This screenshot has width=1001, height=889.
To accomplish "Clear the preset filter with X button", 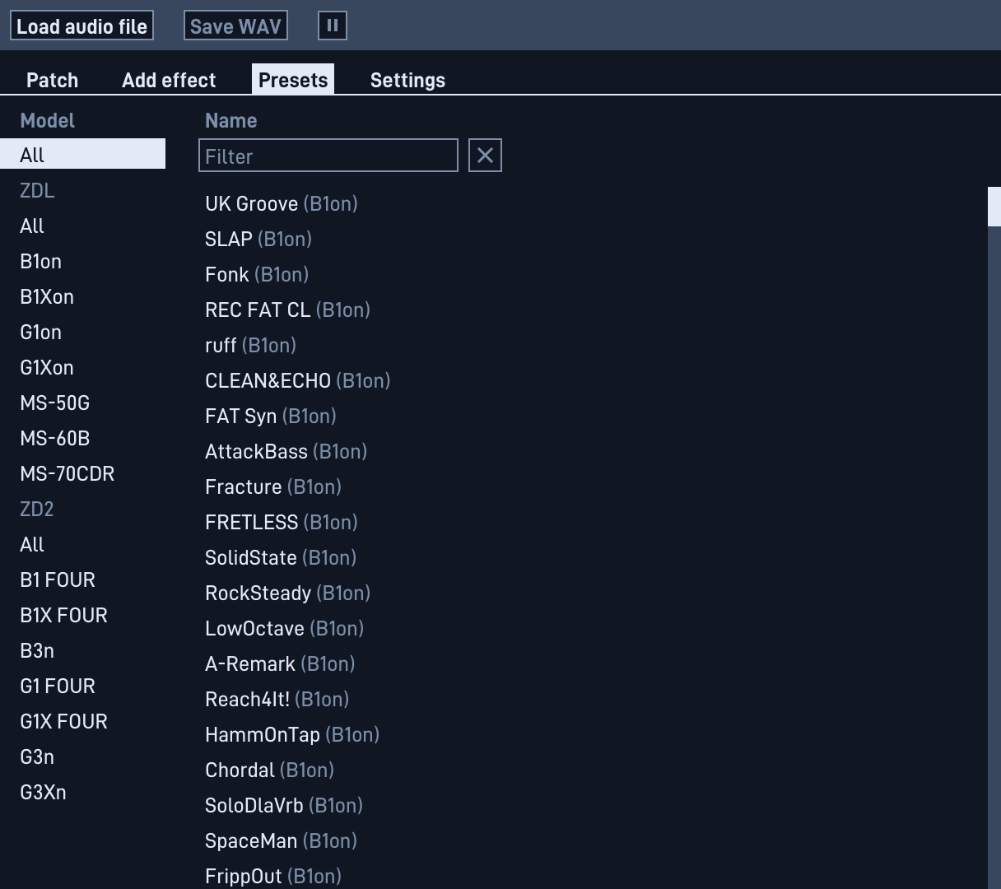I will pos(485,155).
